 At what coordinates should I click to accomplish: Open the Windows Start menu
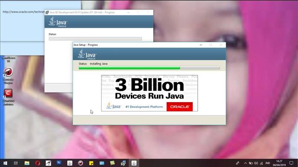pos(5,163)
